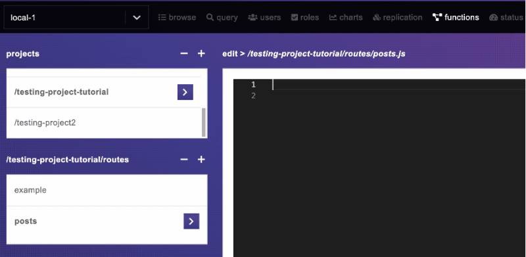Click the users group icon
This screenshot has height=257, width=526.
[x=252, y=18]
